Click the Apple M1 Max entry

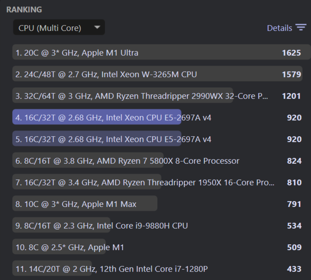pos(158,204)
